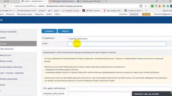Open the Заявки top menu
The height and width of the screenshot is (96, 172).
click(x=49, y=14)
